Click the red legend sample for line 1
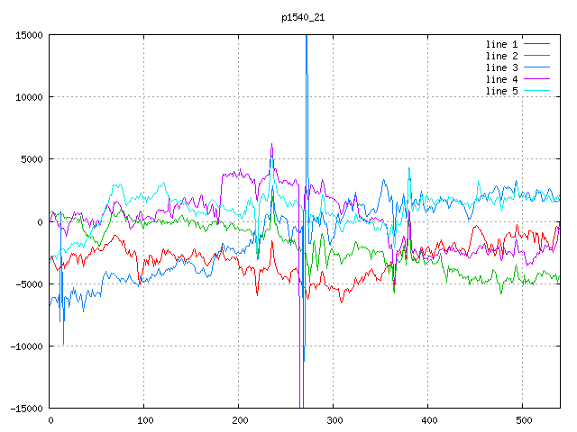 (x=537, y=44)
